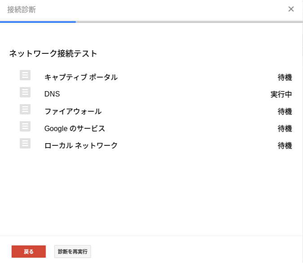The width and height of the screenshot is (303, 263).
Task: Click the 待機 status for Google のサービス
Action: point(285,128)
